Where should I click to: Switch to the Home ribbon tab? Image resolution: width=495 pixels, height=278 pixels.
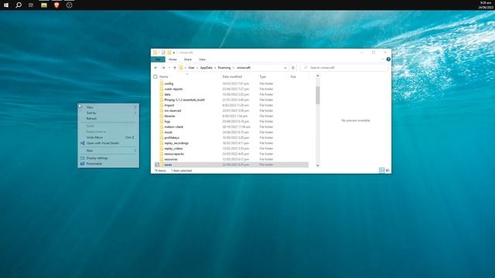tap(172, 59)
